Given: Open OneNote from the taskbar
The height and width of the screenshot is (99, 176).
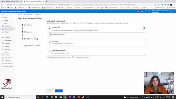Looking at the screenshot, I should 70,97.
